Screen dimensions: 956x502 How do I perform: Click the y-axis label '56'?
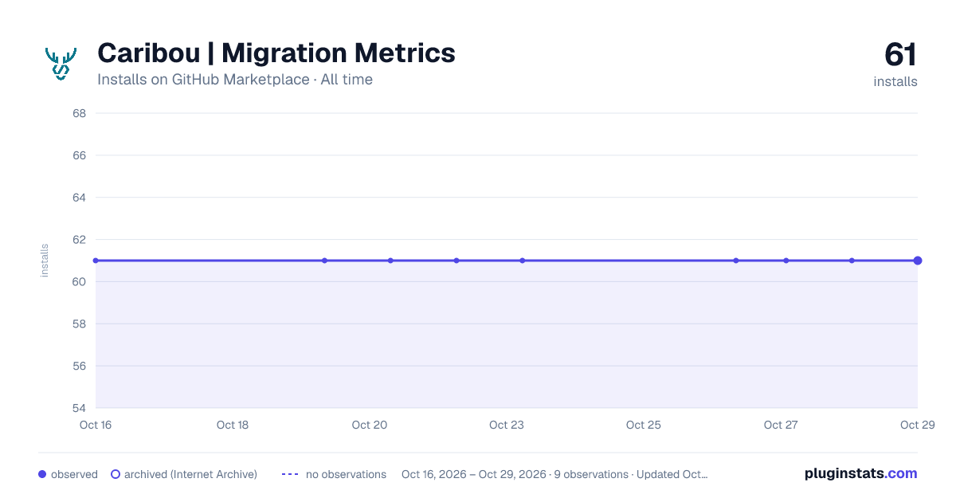point(80,367)
